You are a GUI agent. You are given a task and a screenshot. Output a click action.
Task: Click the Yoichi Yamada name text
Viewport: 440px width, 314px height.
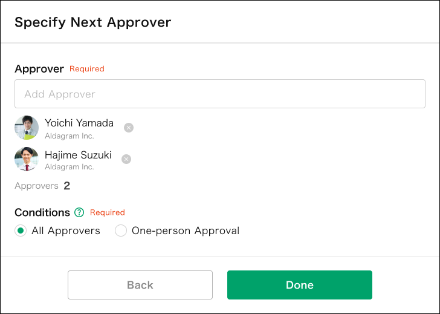79,123
